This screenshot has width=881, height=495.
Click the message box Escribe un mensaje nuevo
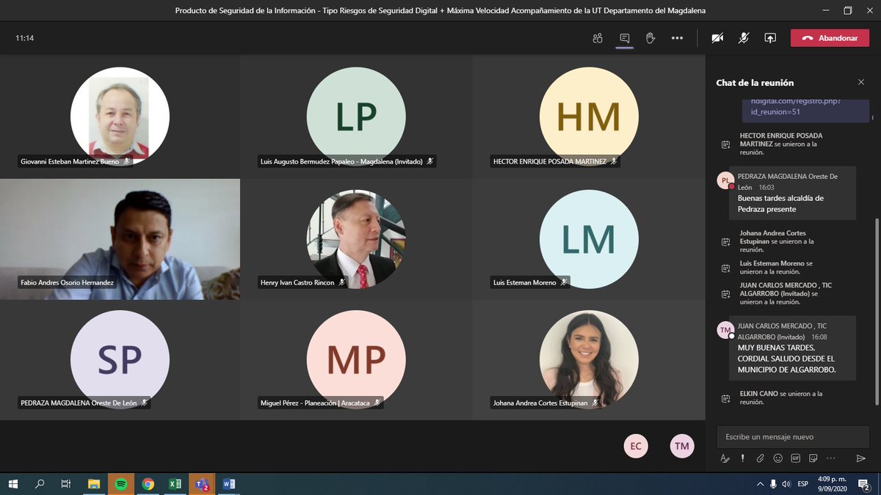[793, 436]
